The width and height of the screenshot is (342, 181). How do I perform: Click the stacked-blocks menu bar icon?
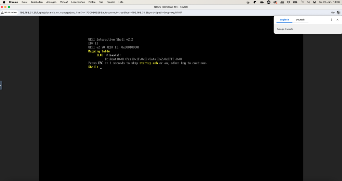tap(282, 2)
